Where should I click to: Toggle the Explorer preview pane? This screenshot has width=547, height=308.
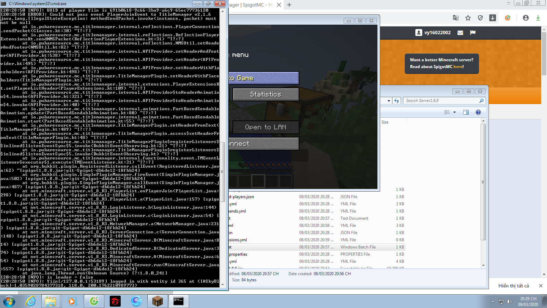click(x=466, y=112)
